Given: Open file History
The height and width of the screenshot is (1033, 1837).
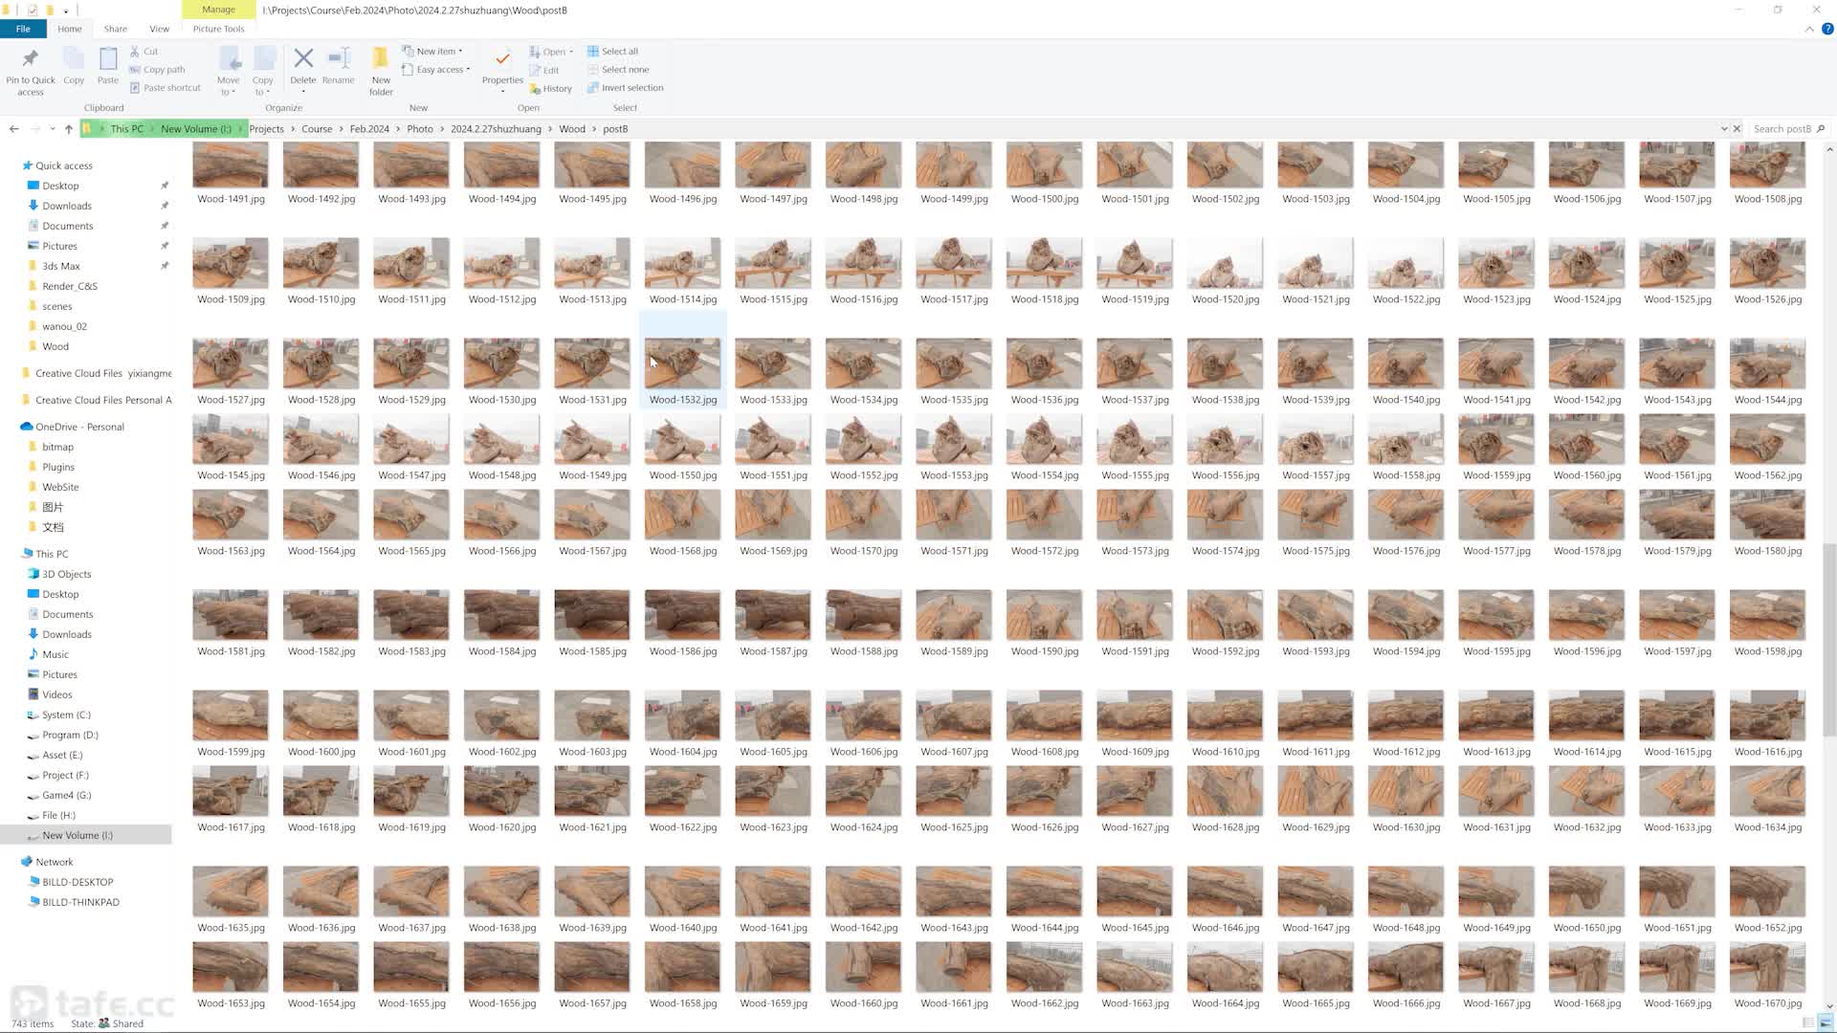Looking at the screenshot, I should pos(550,89).
